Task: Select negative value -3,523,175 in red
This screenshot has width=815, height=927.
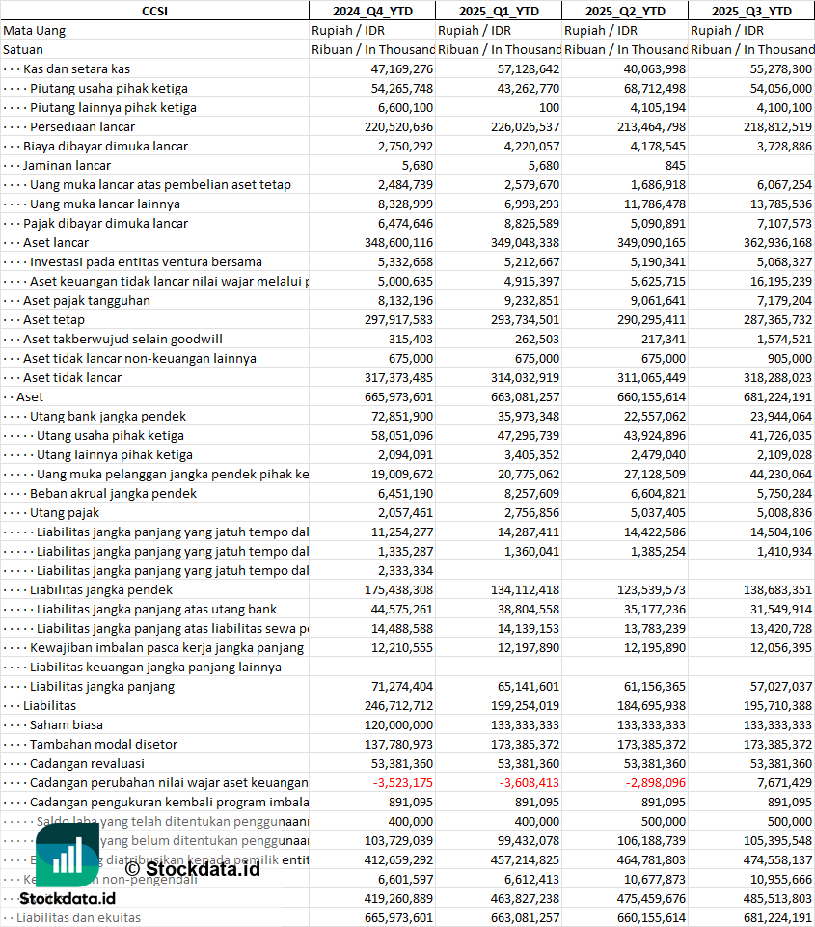Action: pyautogui.click(x=403, y=783)
